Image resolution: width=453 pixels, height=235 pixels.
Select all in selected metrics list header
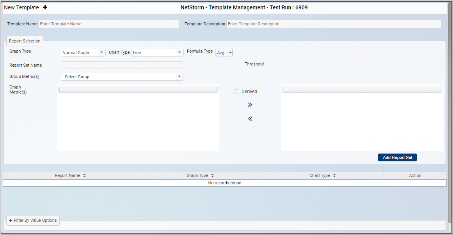point(286,90)
